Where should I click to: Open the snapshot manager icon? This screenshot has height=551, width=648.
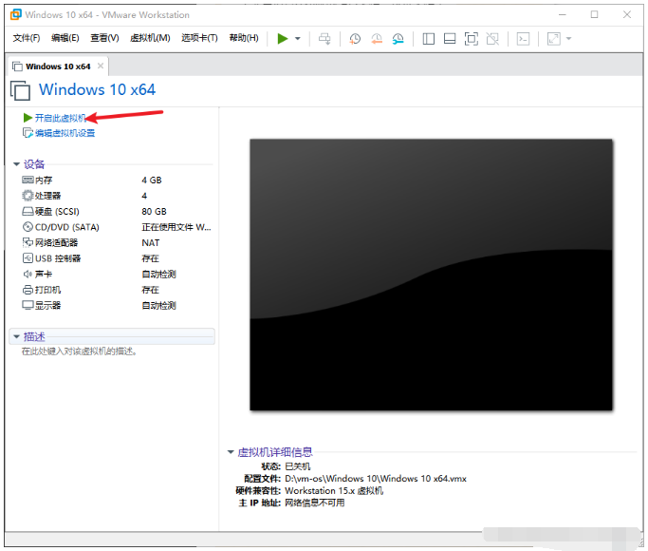coord(398,39)
